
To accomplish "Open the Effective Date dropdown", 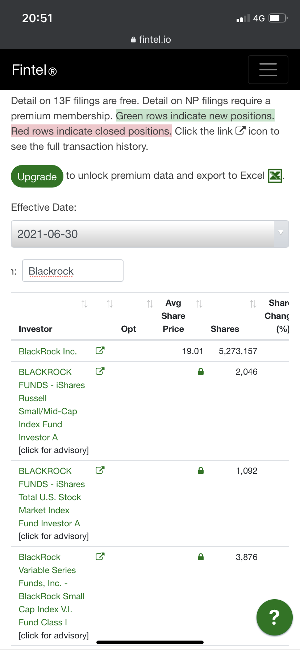I will pos(150,234).
